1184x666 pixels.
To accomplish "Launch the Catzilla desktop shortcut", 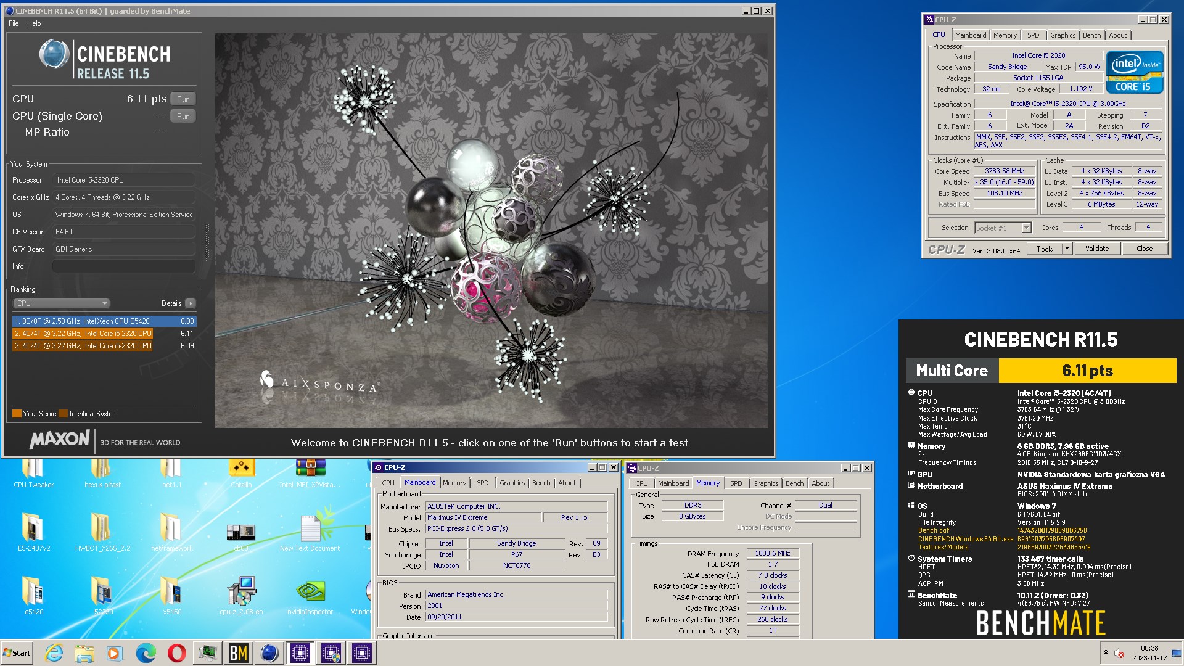I will [x=241, y=473].
